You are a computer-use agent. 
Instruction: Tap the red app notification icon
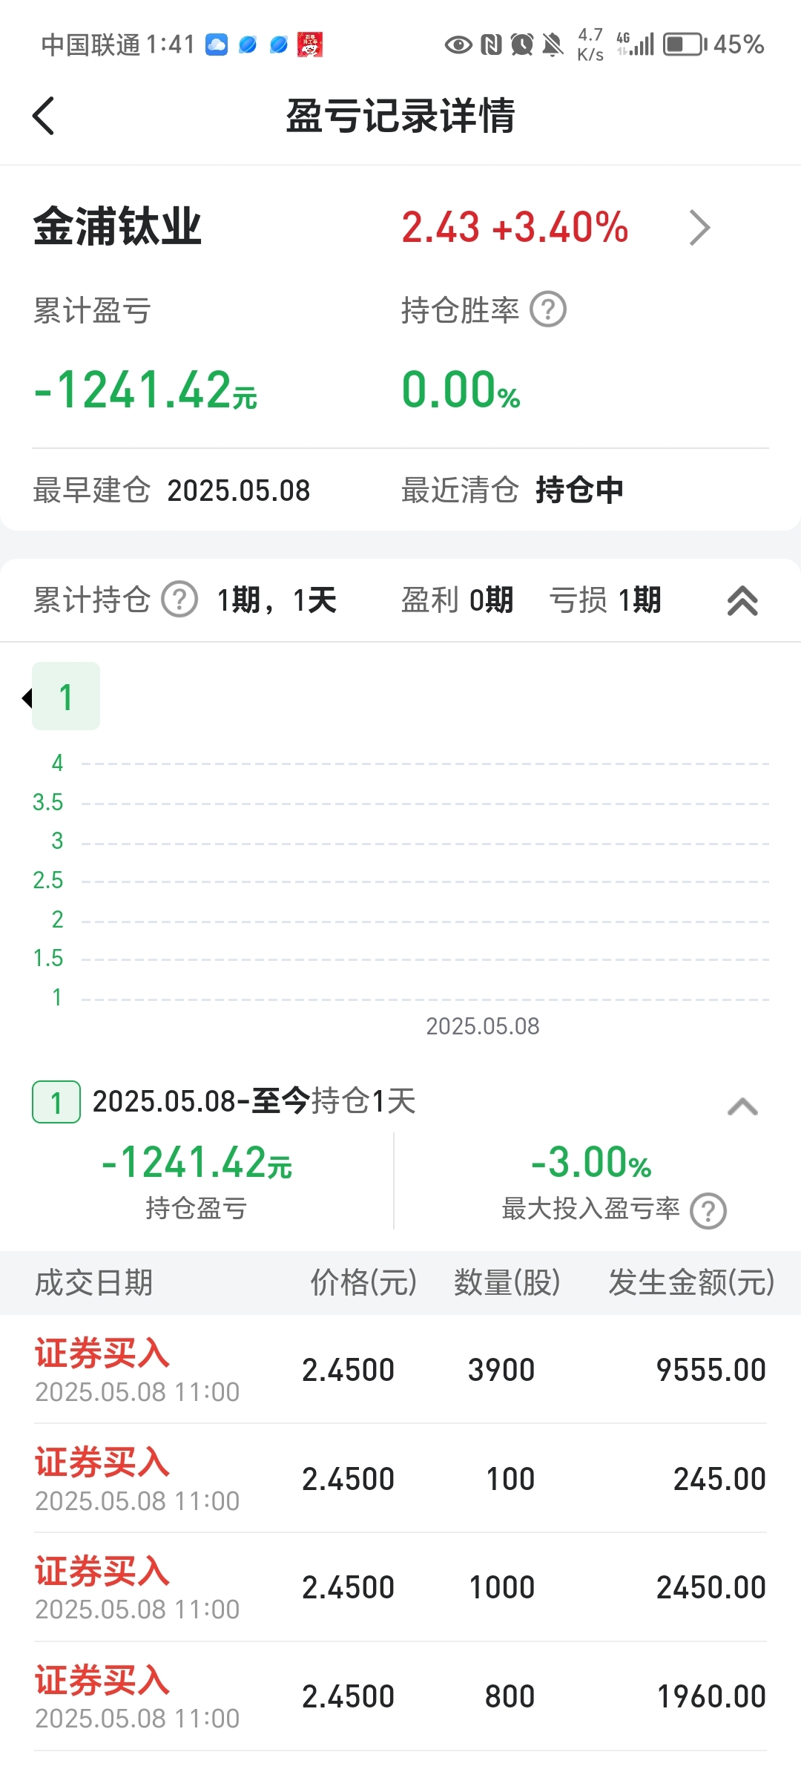coord(310,45)
